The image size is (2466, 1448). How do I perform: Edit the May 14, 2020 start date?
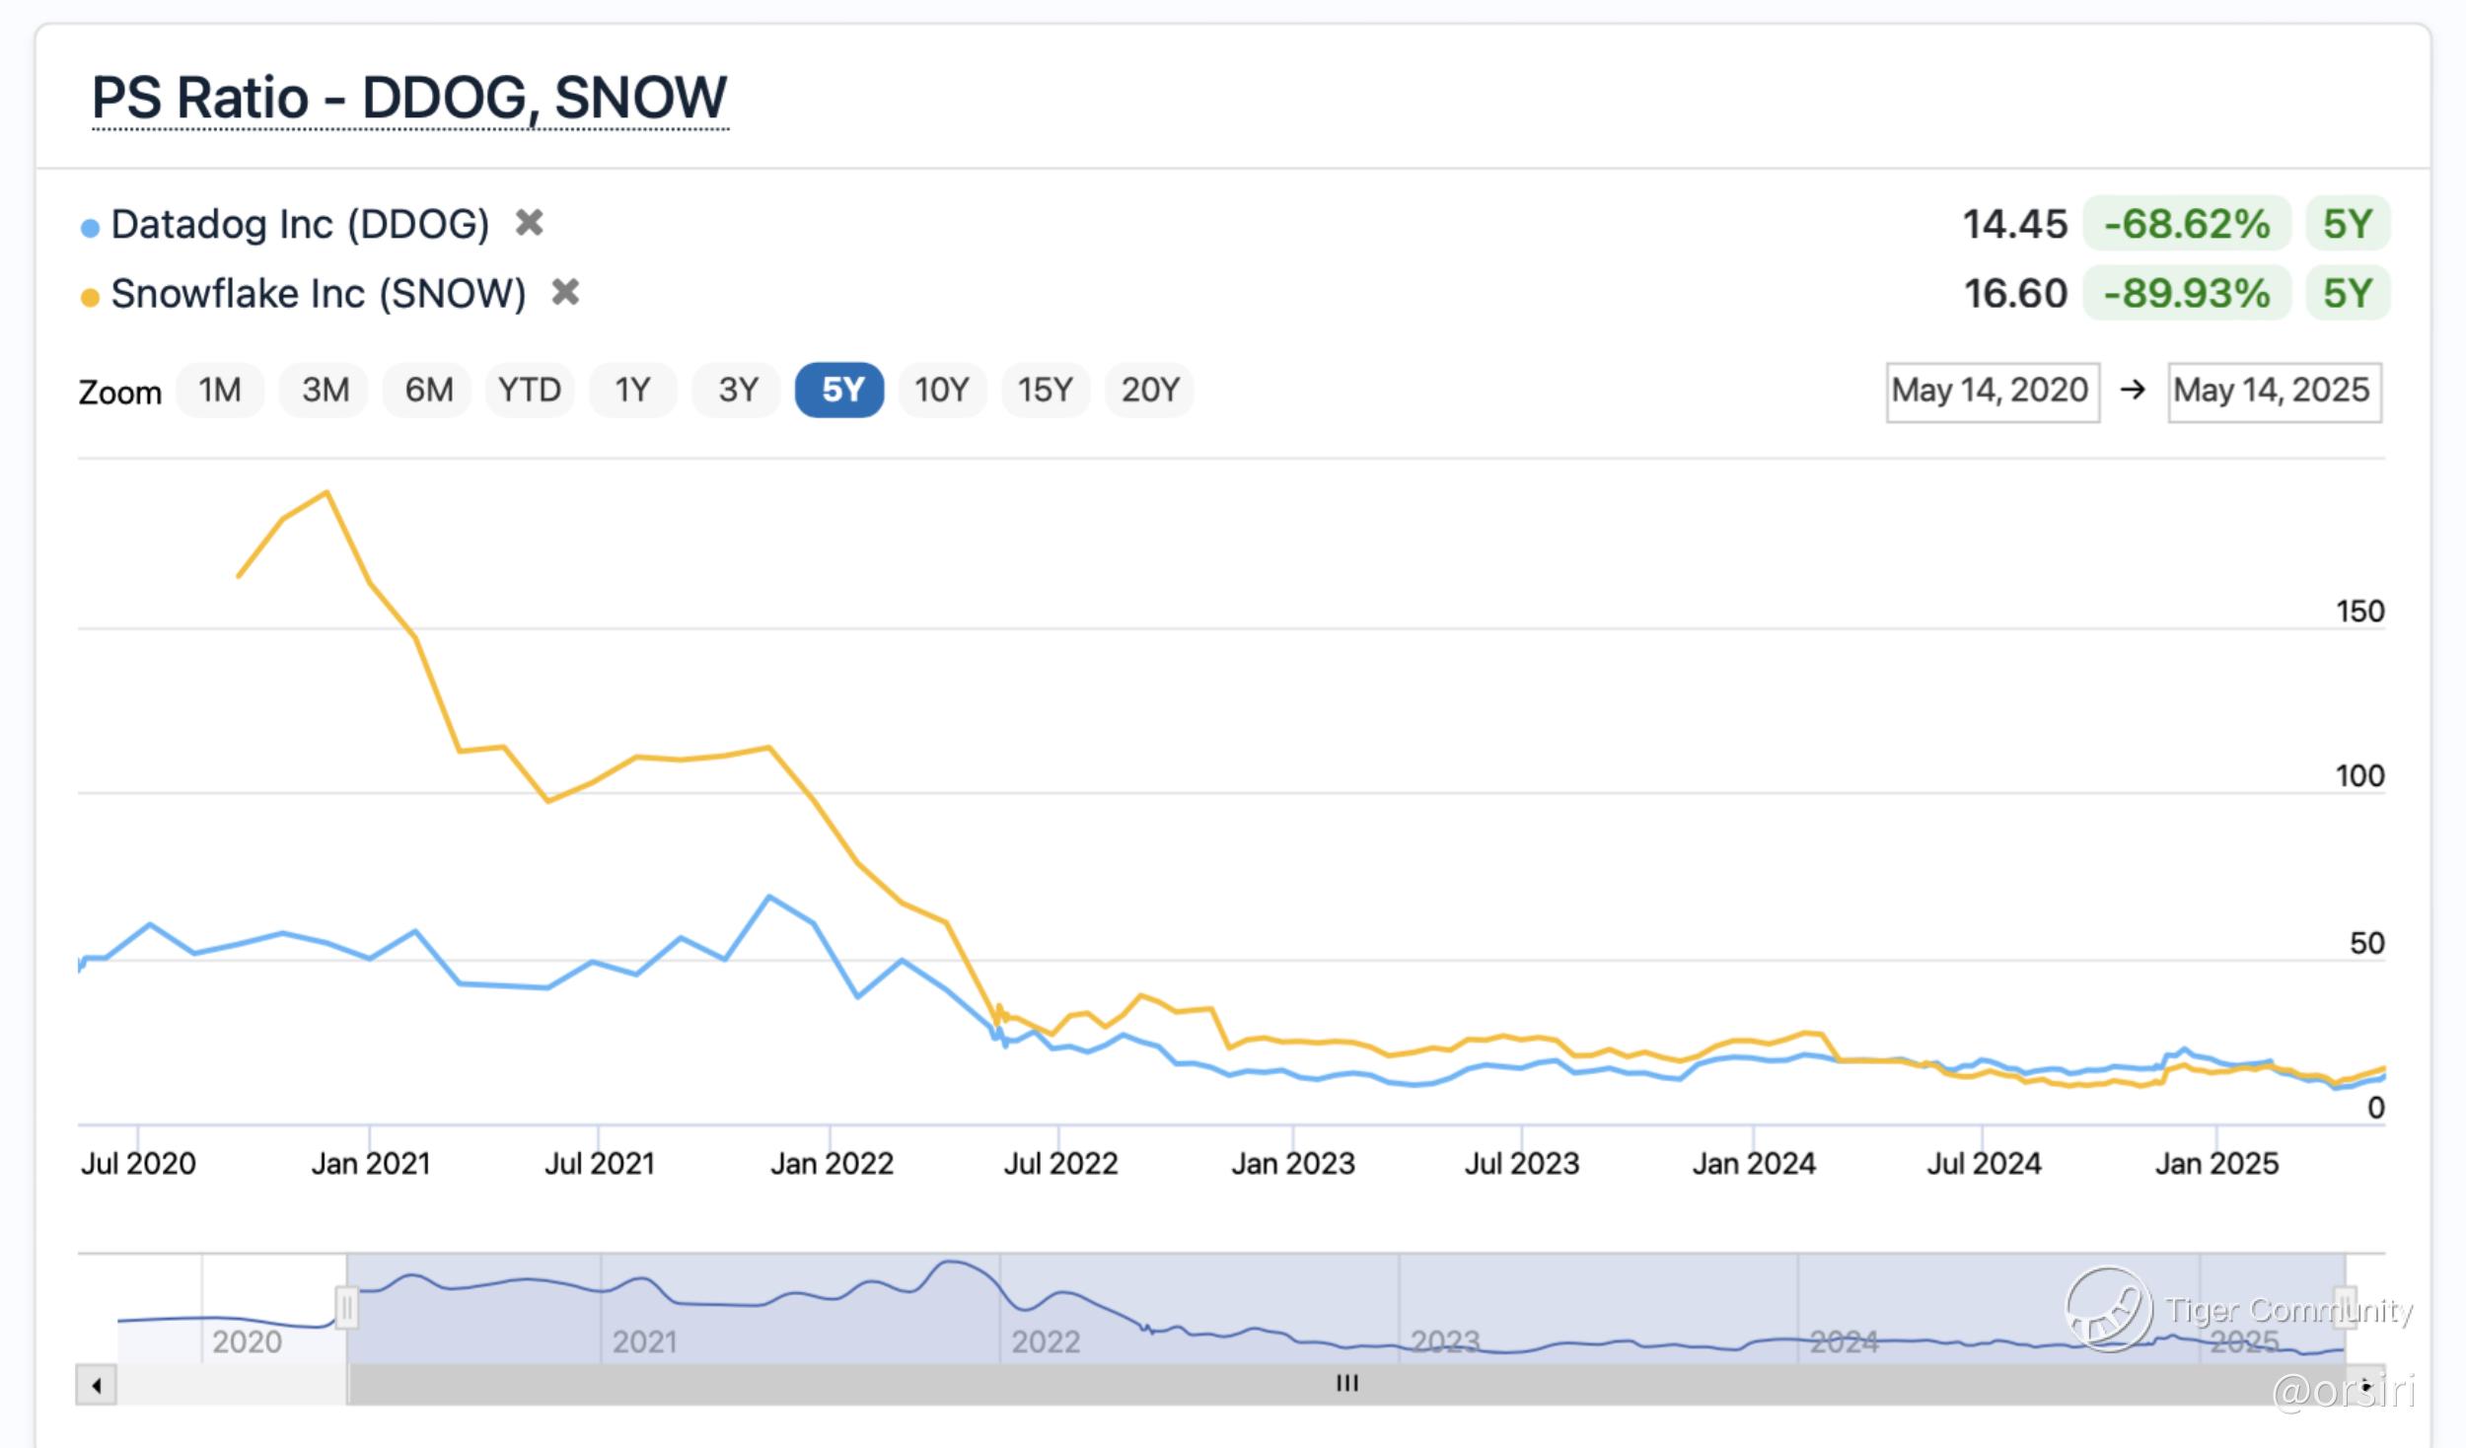1992,392
